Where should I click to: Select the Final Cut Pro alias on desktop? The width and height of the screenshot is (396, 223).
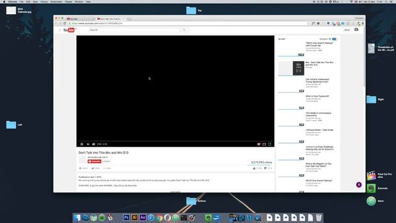[371, 175]
